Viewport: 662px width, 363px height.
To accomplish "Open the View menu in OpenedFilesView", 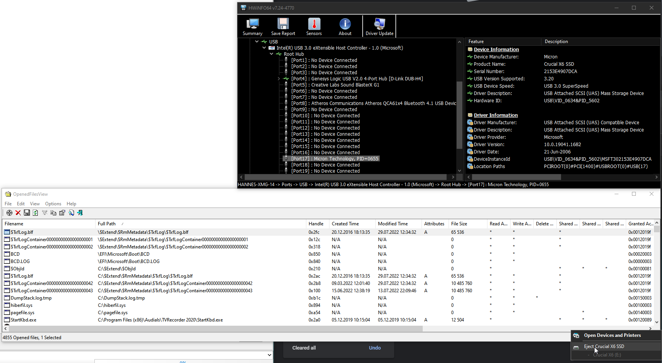I will [35, 204].
